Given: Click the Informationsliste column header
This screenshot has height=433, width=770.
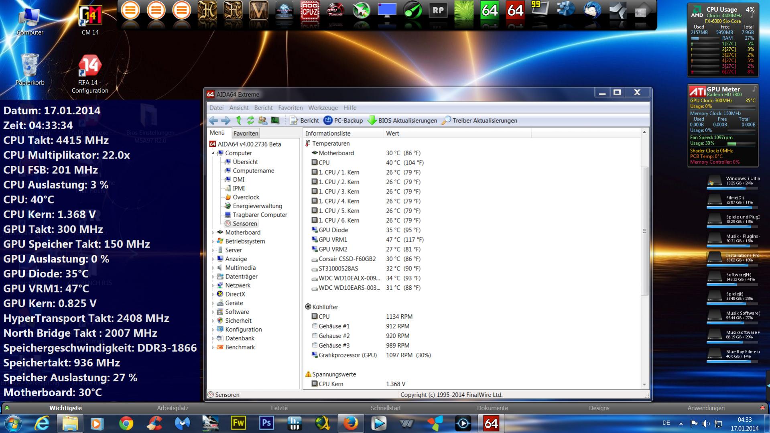Looking at the screenshot, I should tap(343, 133).
